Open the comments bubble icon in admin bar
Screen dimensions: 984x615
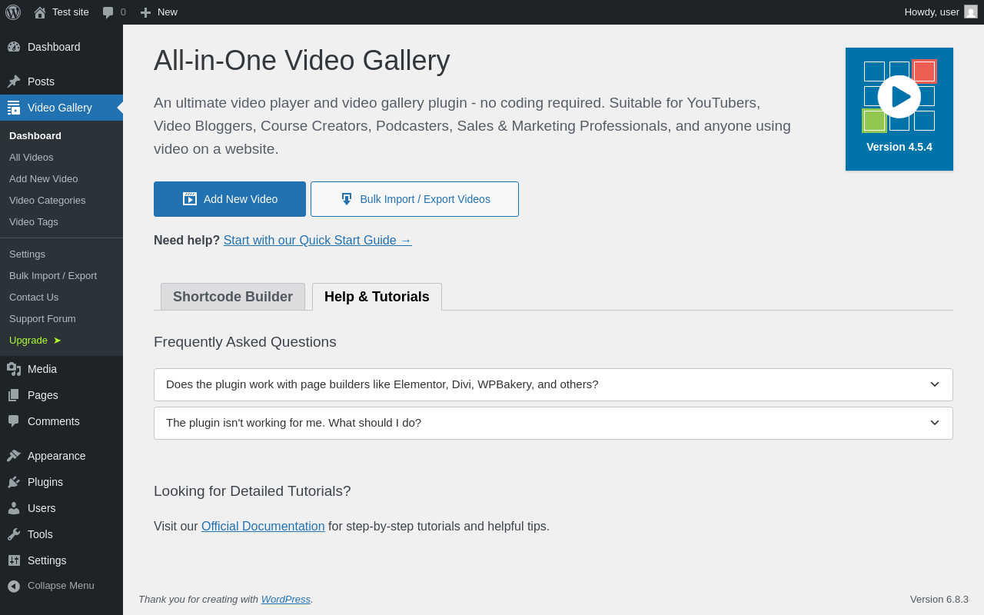click(108, 12)
